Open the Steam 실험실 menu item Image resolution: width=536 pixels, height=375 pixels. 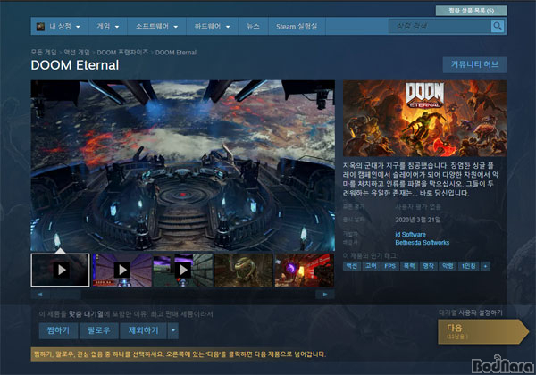297,26
